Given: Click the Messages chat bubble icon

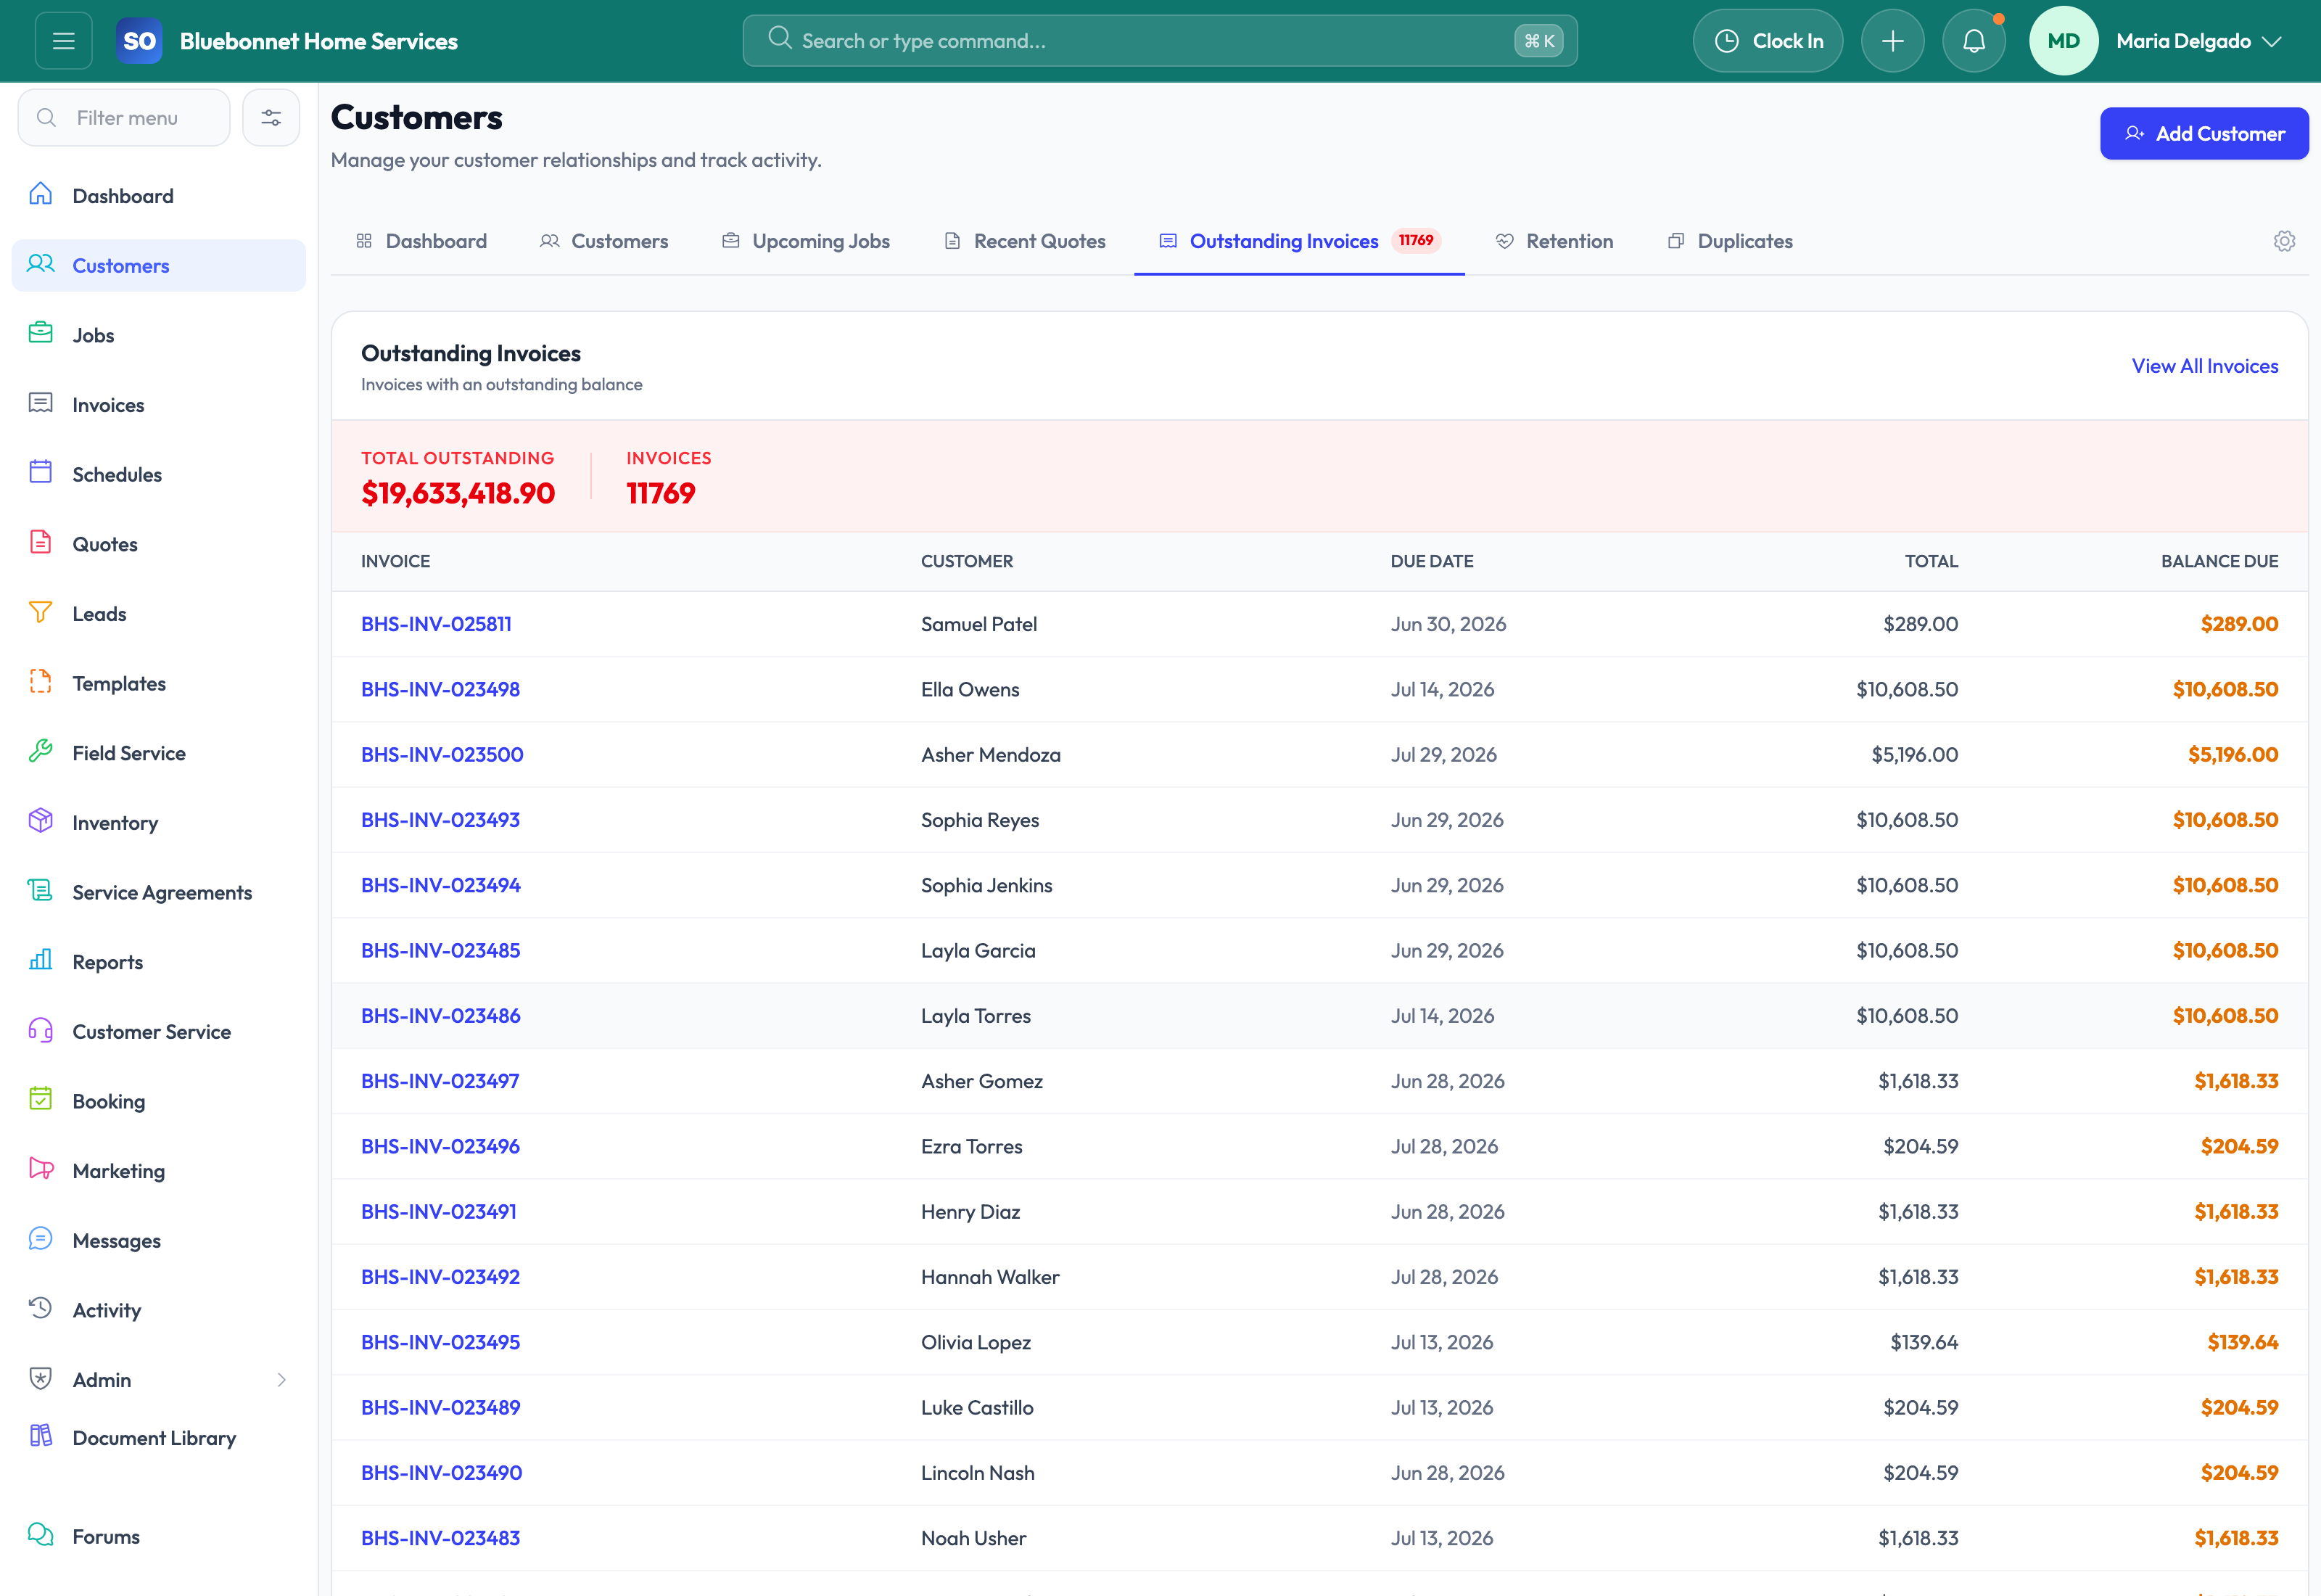Looking at the screenshot, I should 40,1239.
